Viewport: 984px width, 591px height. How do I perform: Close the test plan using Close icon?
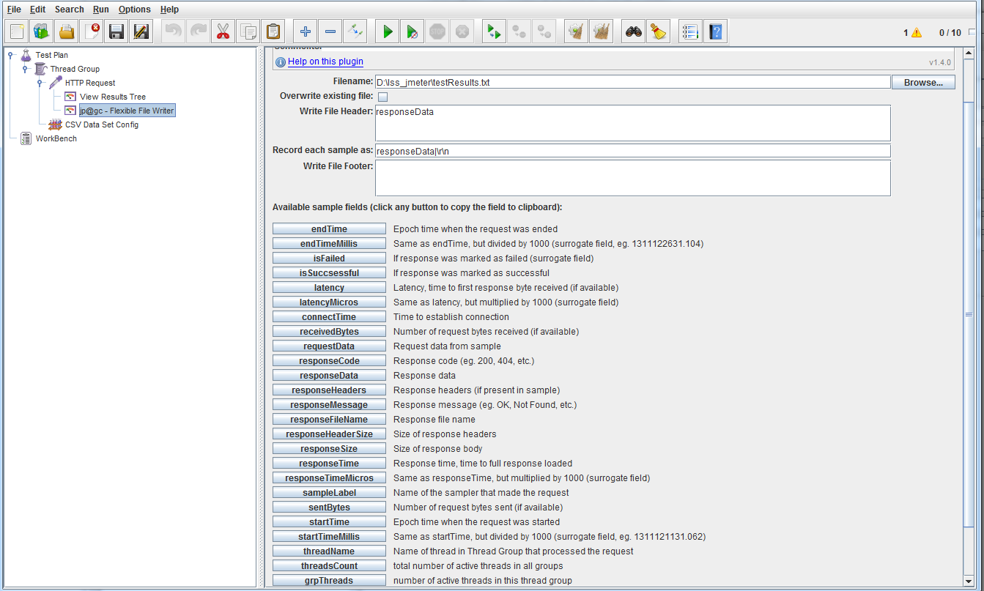click(x=92, y=31)
